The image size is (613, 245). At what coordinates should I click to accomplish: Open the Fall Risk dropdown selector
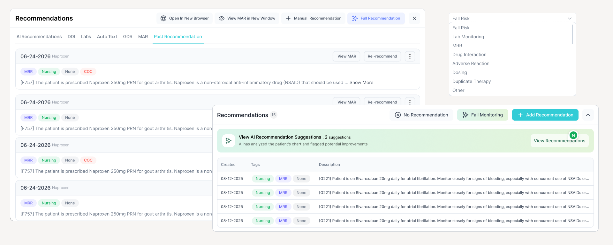[512, 19]
